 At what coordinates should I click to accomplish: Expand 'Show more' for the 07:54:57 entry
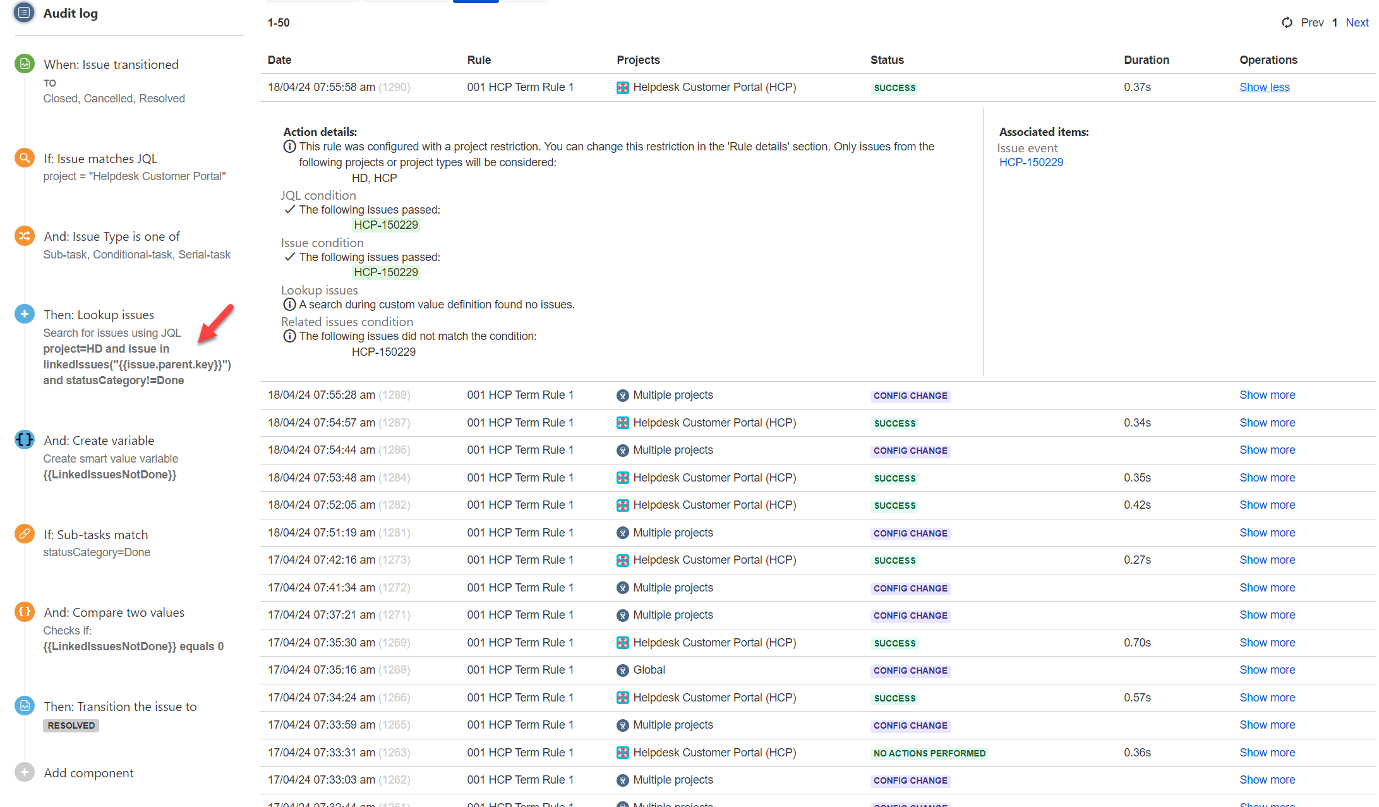pos(1267,422)
